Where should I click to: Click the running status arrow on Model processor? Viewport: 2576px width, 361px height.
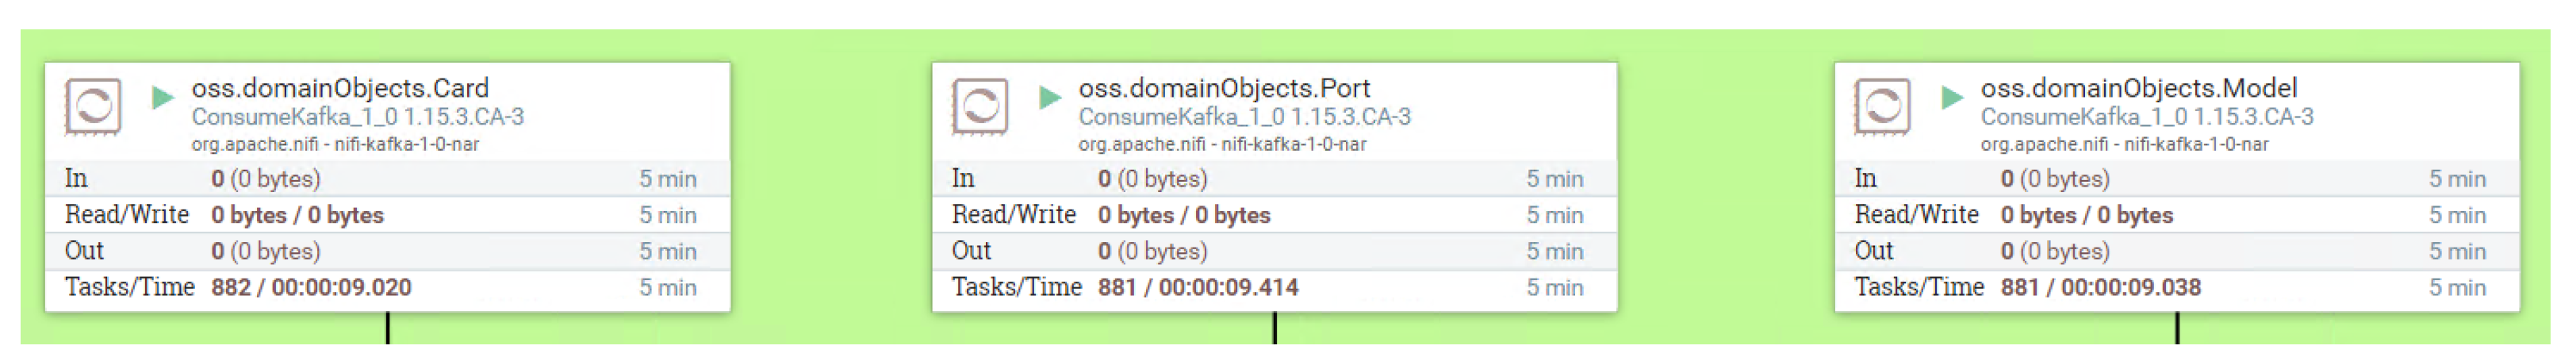[x=1951, y=97]
